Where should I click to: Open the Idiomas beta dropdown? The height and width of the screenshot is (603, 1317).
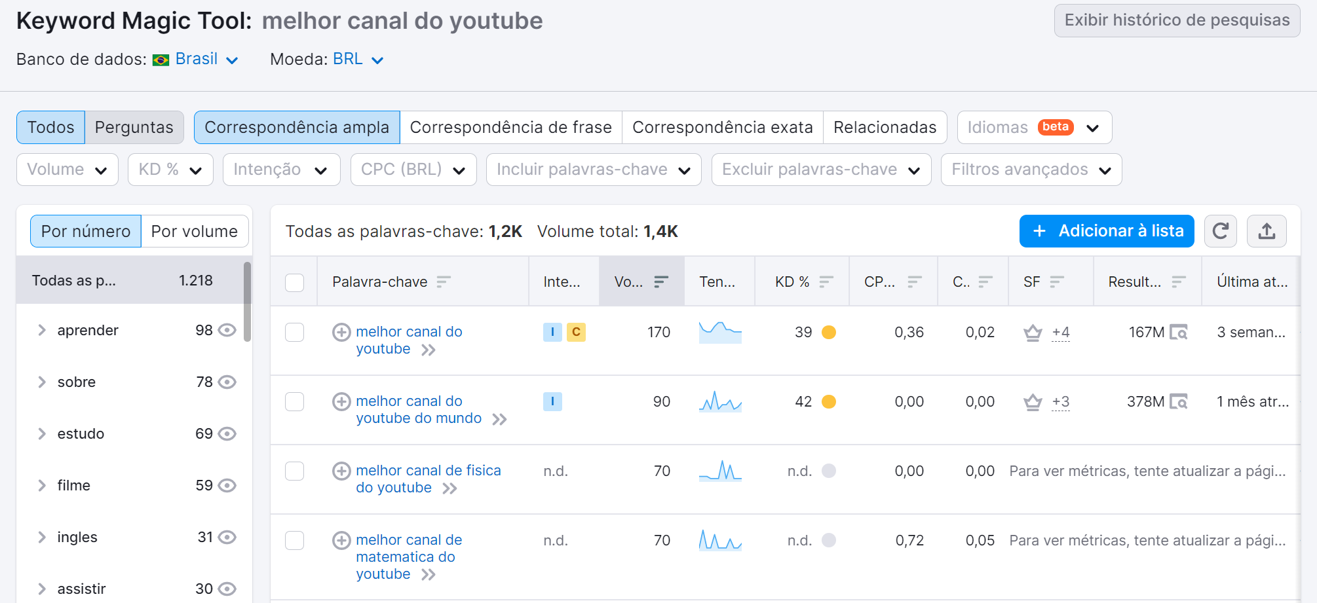[1035, 127]
